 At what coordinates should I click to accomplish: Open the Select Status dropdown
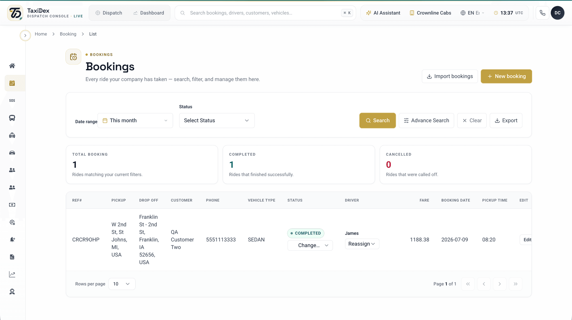(x=217, y=121)
